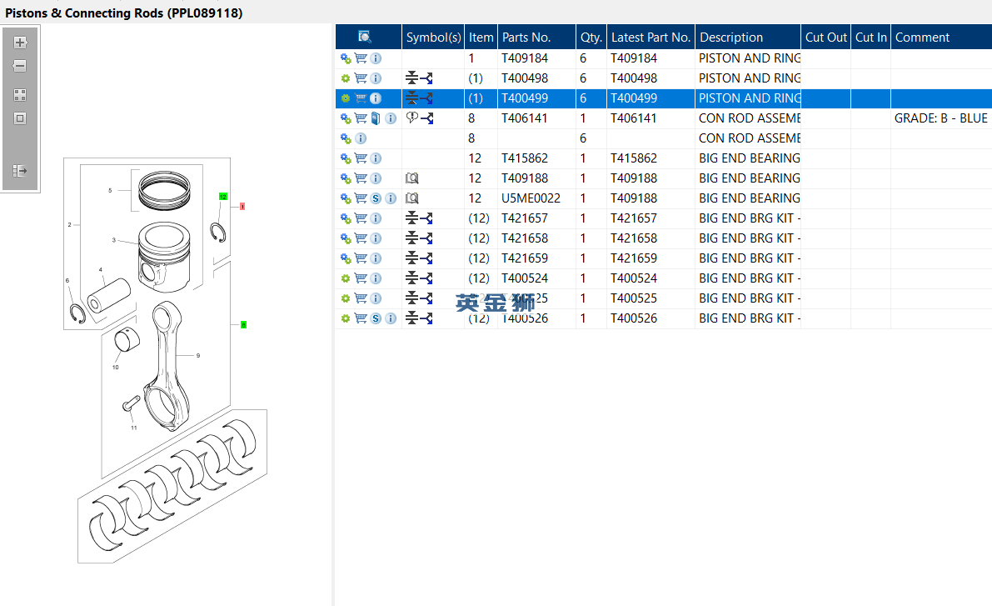The height and width of the screenshot is (606, 992).
Task: Click the gear icon on T400525 row
Action: 346,298
